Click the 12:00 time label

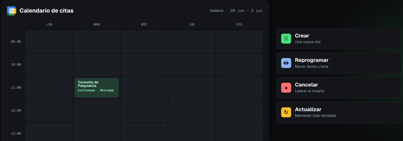(16, 110)
